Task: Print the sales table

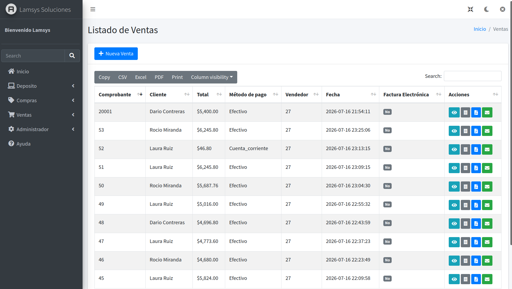Action: coord(177,77)
